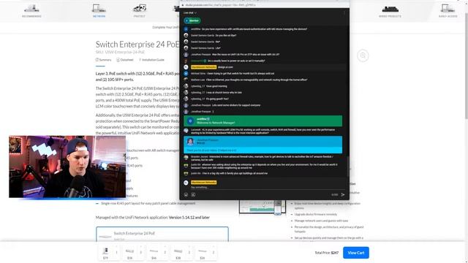468x263 pixels.
Task: Click message about big city apt buildings
Action: (235, 173)
